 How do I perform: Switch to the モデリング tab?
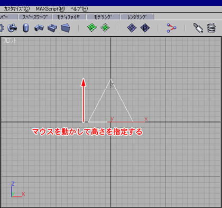click(103, 17)
